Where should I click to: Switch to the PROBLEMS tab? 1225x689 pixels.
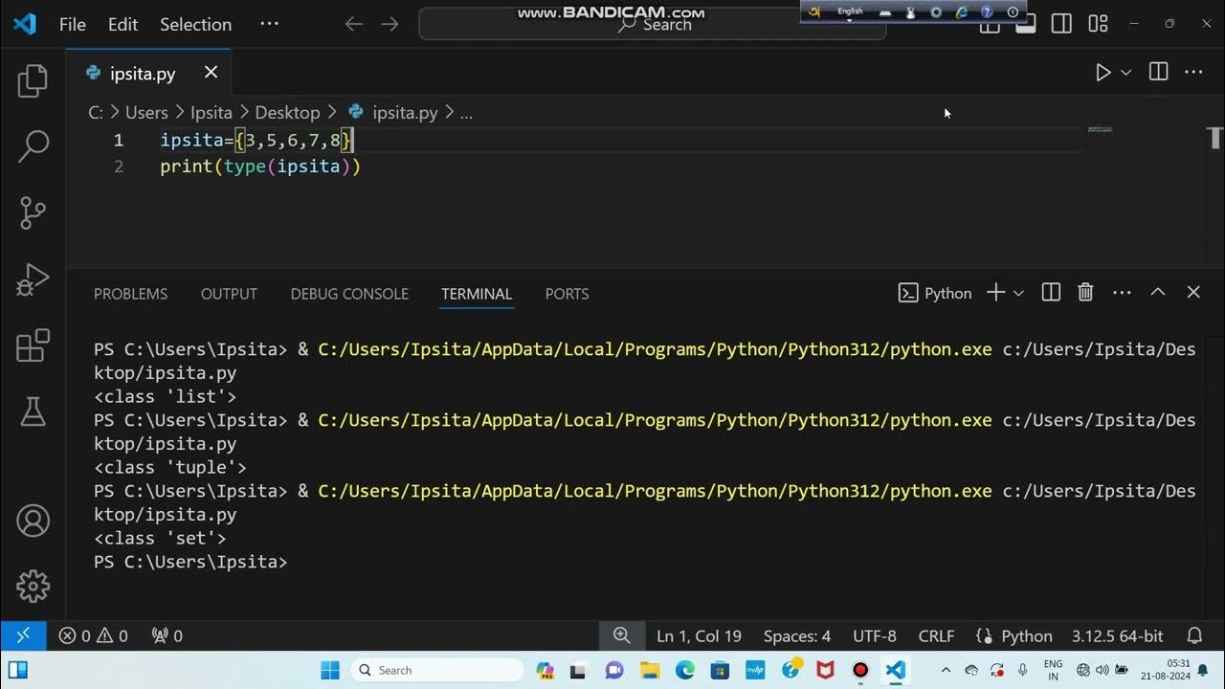pyautogui.click(x=130, y=294)
